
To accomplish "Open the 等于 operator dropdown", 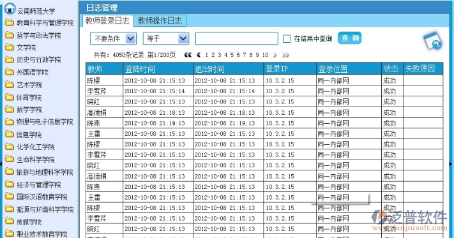I will (x=166, y=38).
